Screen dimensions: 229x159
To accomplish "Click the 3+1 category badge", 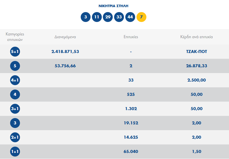I will tap(15, 109).
